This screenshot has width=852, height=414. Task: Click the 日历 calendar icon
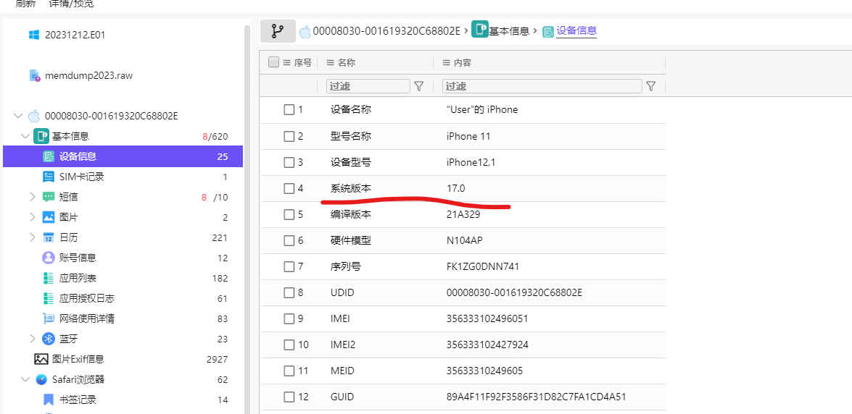49,237
